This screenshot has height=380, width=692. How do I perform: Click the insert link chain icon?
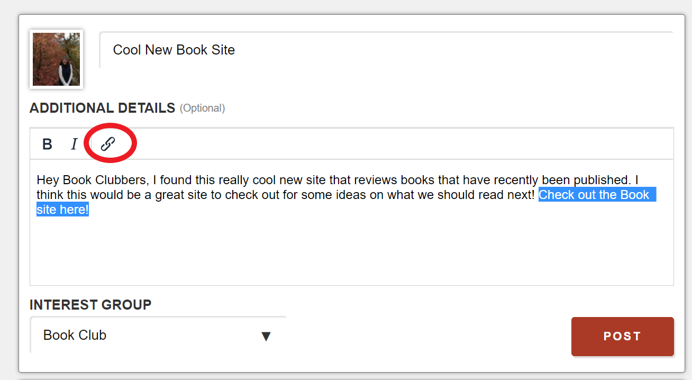click(108, 143)
